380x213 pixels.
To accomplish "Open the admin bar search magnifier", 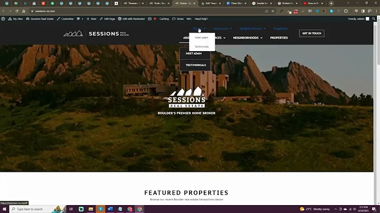I will [374, 19].
